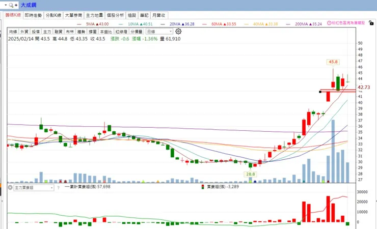
Task: Switch to the 分點K線 tab
Action: click(x=53, y=15)
